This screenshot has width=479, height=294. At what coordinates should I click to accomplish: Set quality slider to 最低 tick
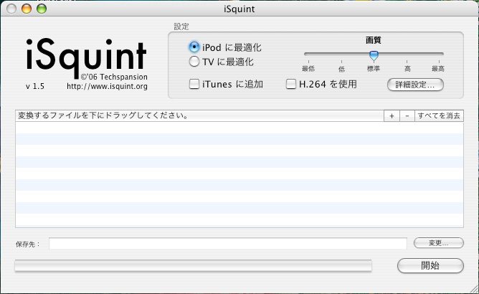[x=308, y=62]
